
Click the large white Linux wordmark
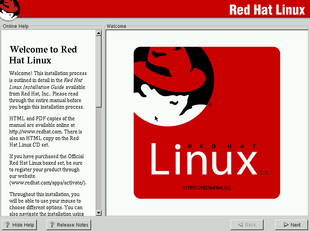click(x=203, y=160)
